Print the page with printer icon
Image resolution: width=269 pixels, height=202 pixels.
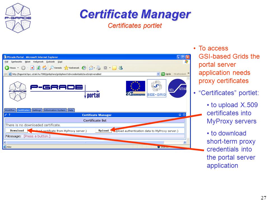click(x=98, y=68)
